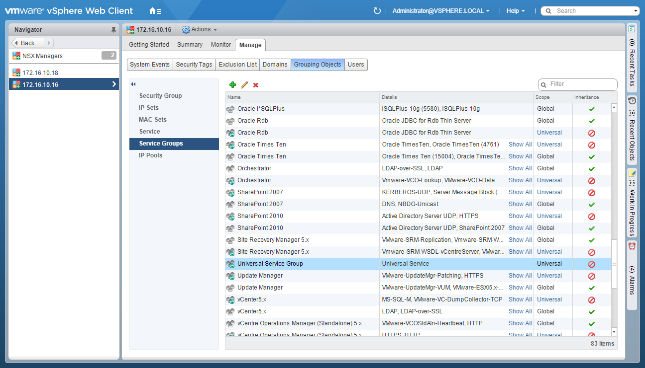Select IP Pools in the category list
The height and width of the screenshot is (368, 645).
(x=150, y=155)
